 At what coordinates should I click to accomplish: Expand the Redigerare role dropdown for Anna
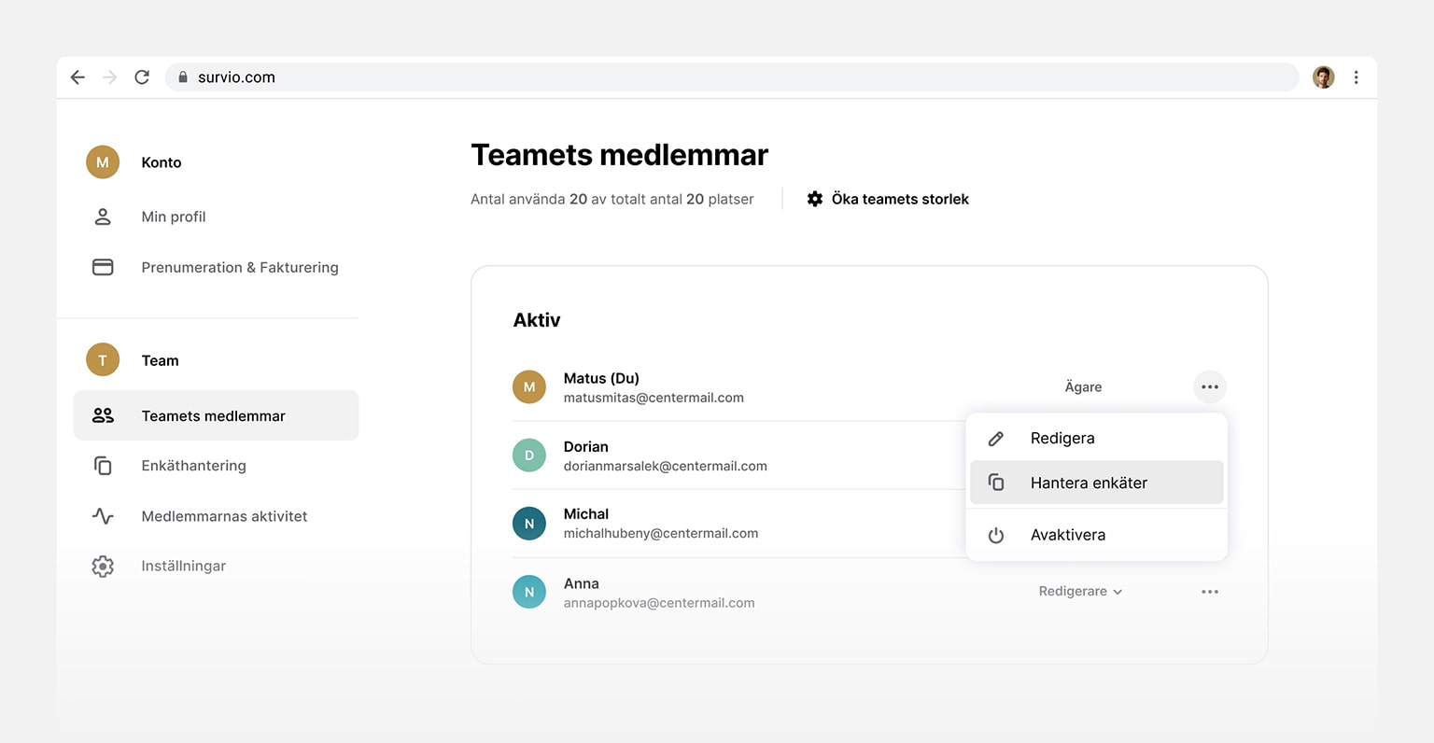pyautogui.click(x=1079, y=591)
